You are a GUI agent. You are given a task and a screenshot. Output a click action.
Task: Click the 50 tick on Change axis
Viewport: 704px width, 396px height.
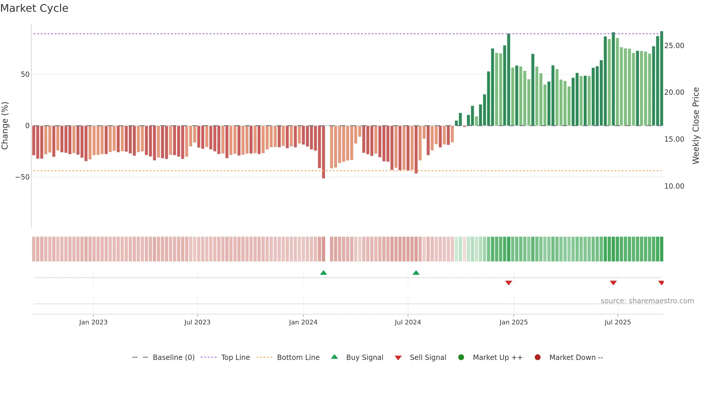25,75
